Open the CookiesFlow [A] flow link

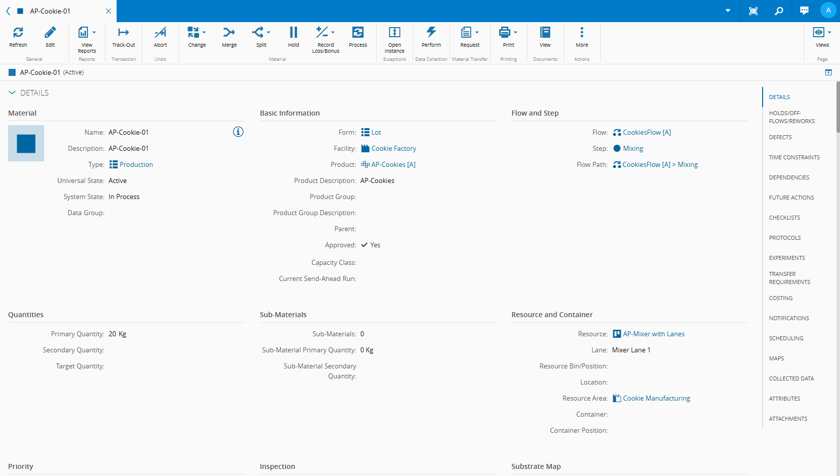coord(647,132)
